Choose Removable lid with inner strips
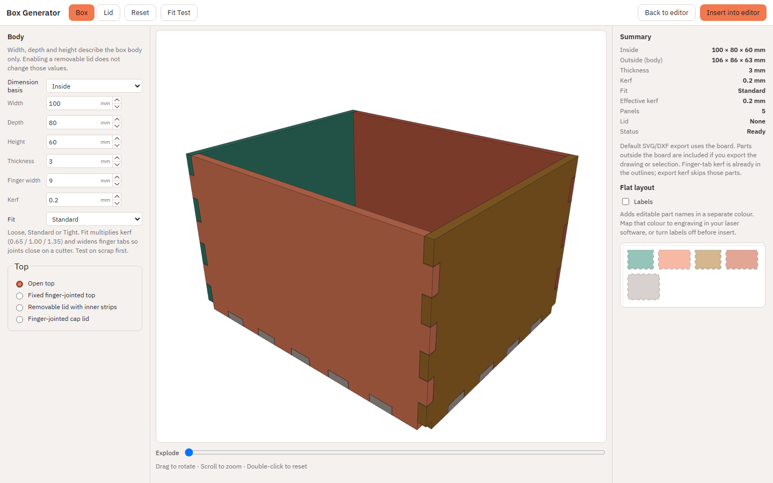773x483 pixels. tap(19, 308)
